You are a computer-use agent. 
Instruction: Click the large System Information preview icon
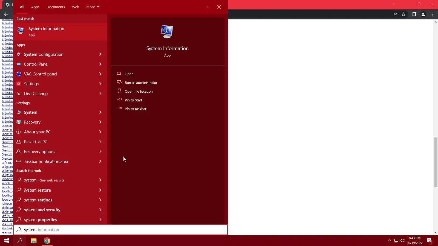click(x=167, y=32)
